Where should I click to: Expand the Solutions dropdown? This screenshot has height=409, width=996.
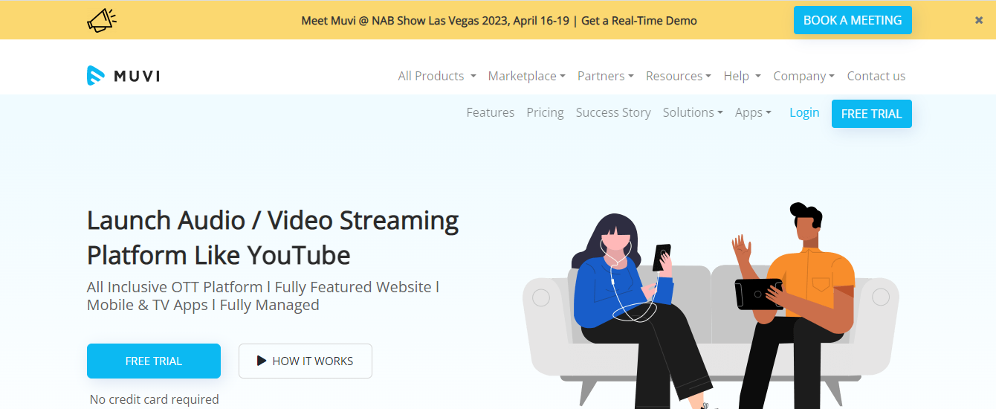[693, 112]
